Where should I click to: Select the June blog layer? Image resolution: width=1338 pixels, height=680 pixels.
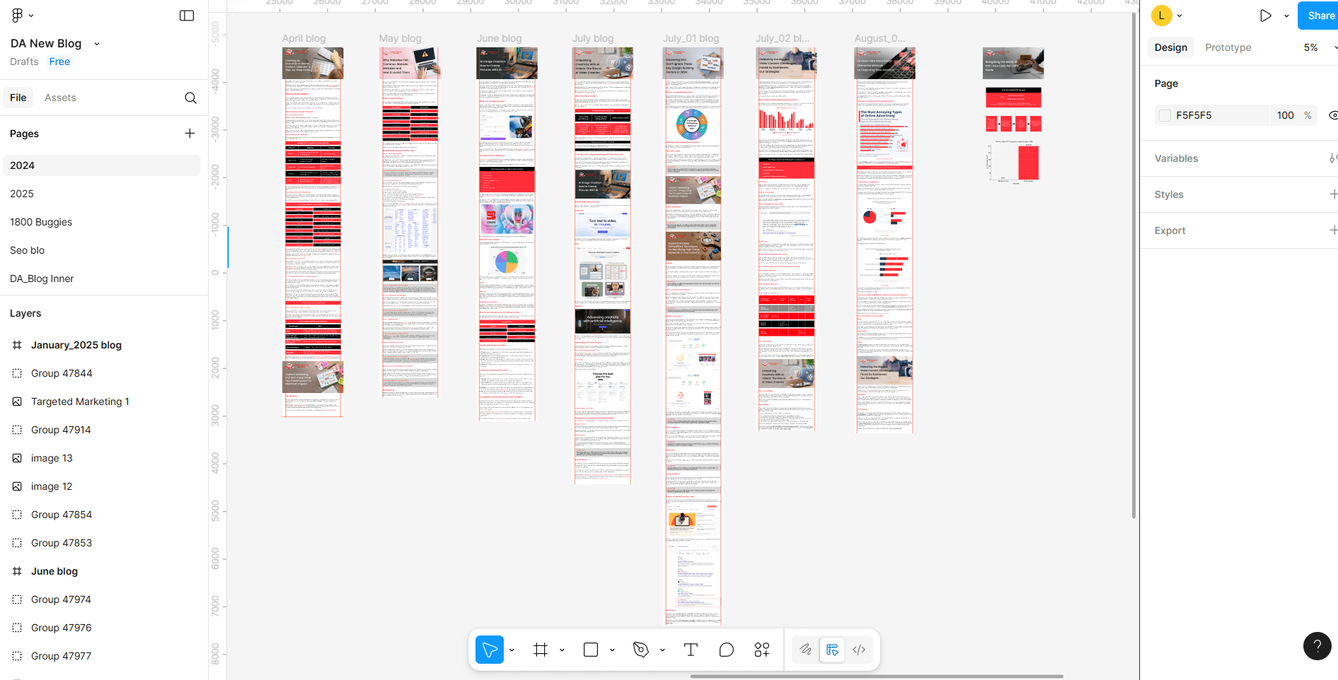click(x=54, y=571)
